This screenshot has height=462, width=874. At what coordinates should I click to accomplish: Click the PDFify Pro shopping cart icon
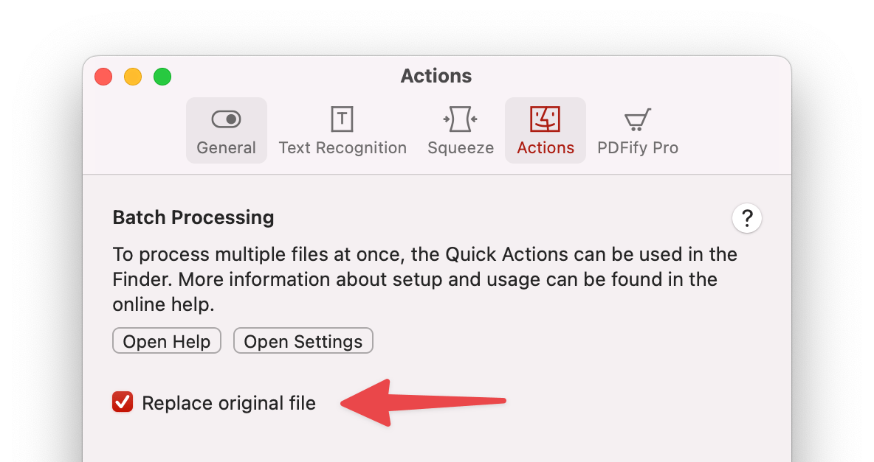(x=637, y=119)
